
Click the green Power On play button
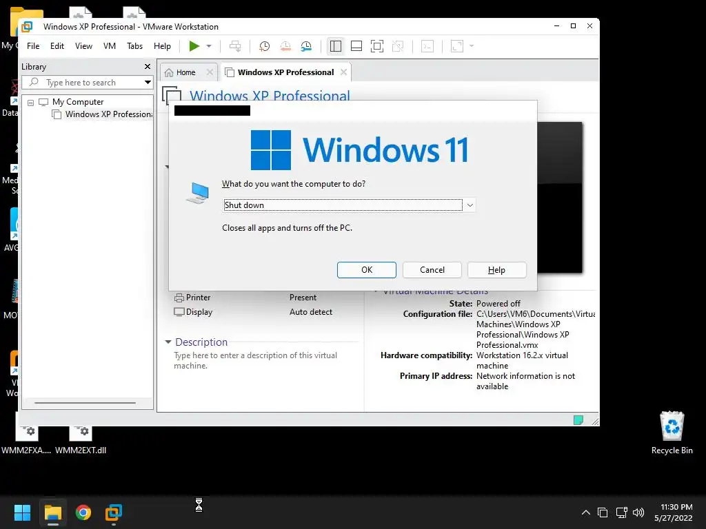[194, 46]
